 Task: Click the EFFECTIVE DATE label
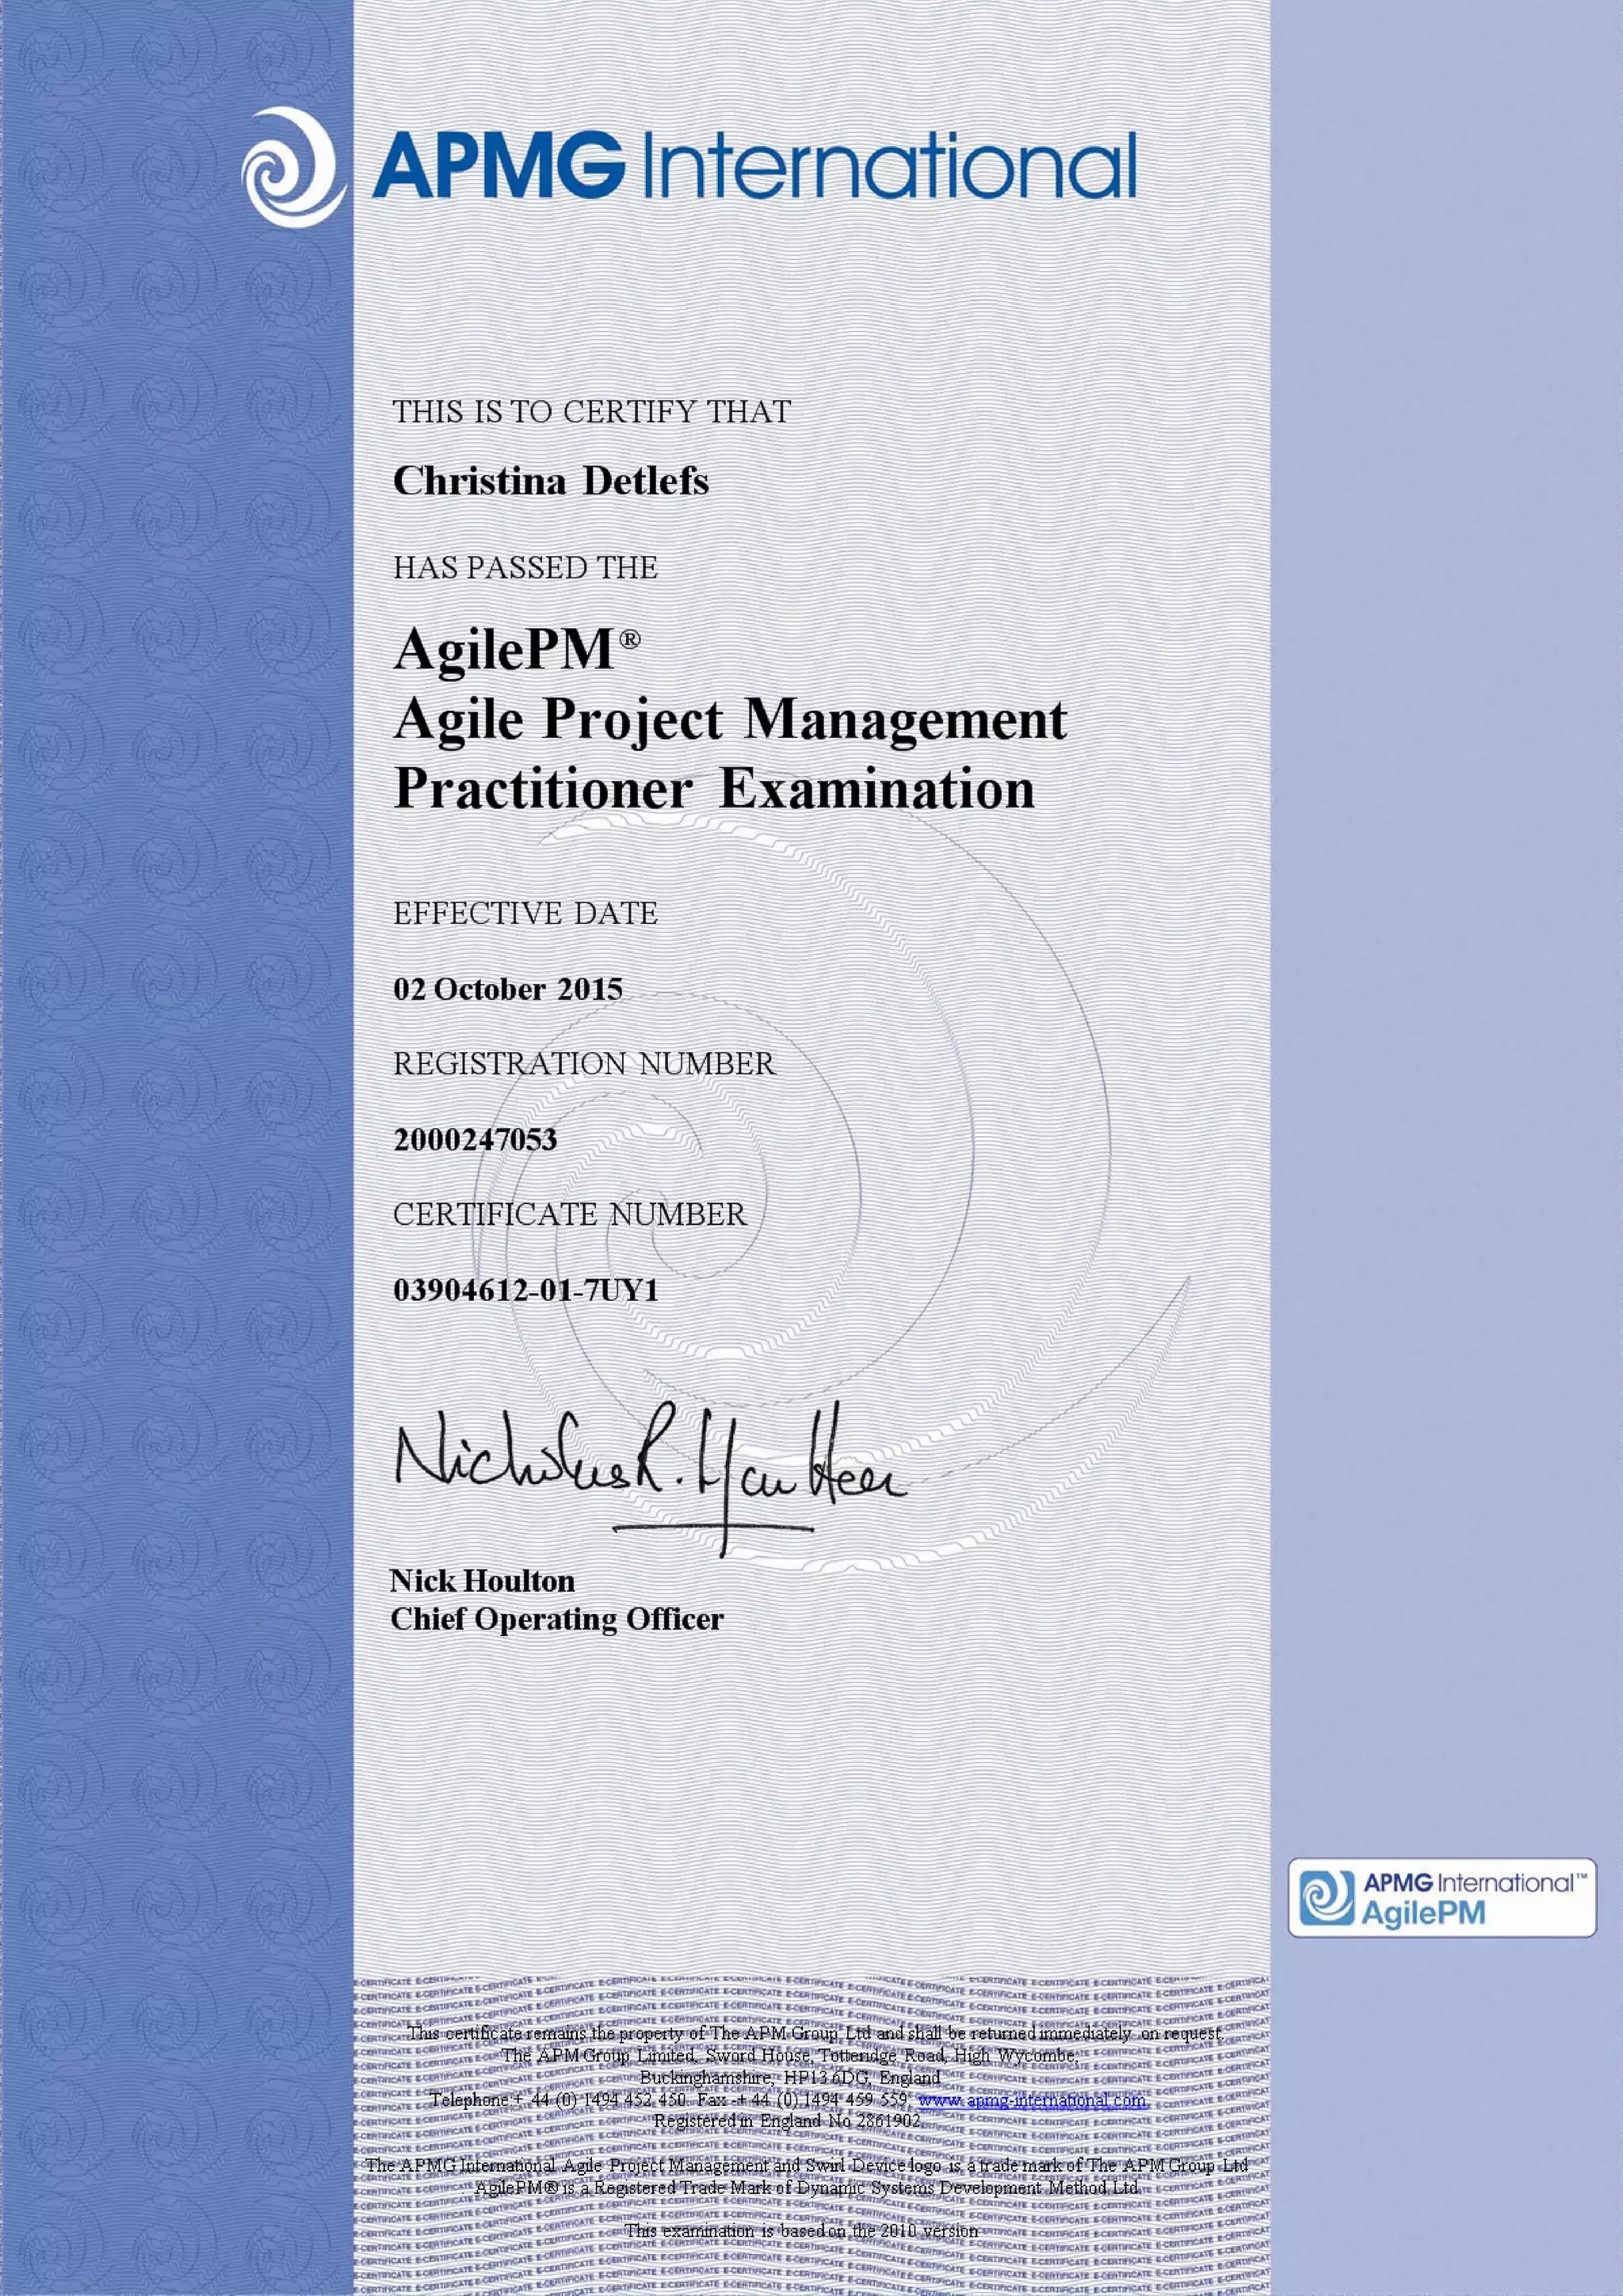click(x=525, y=913)
